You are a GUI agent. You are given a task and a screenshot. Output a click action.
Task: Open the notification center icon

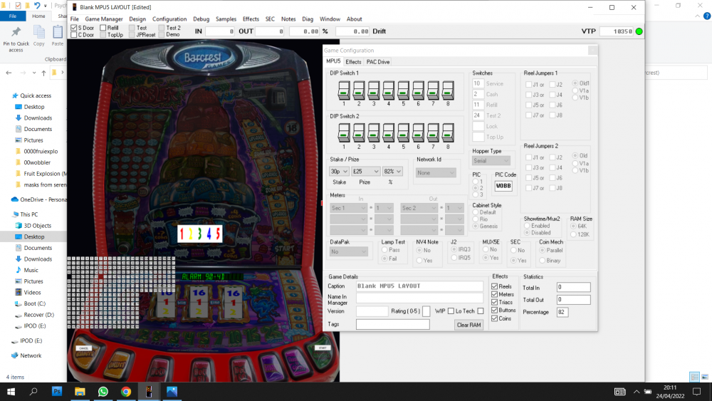[697, 392]
